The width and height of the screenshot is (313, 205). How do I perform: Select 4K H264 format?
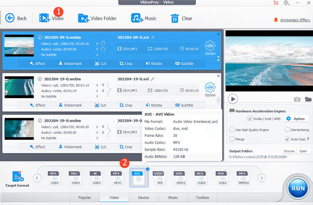click(97, 178)
